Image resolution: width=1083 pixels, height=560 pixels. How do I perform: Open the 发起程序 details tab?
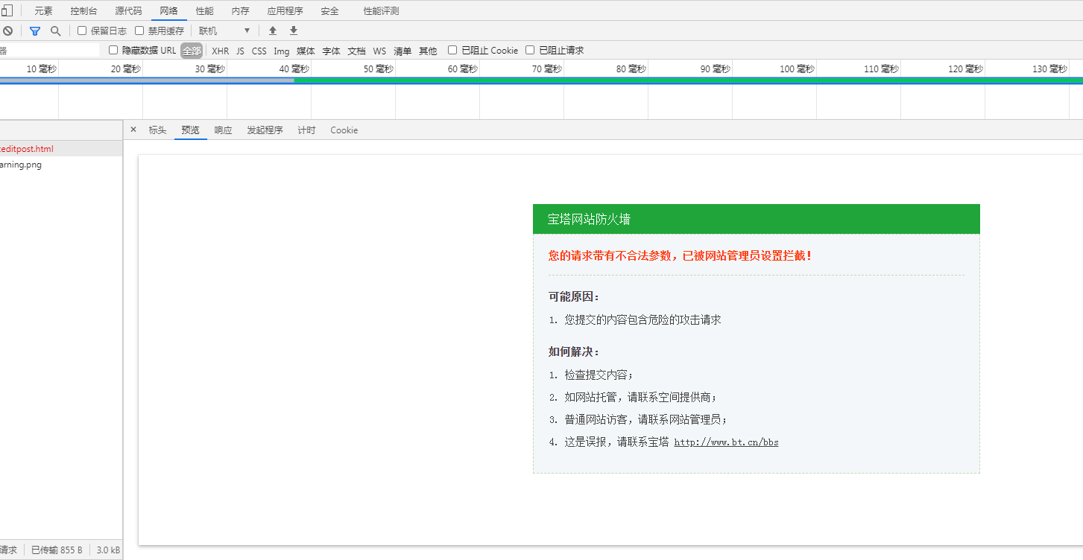point(265,130)
